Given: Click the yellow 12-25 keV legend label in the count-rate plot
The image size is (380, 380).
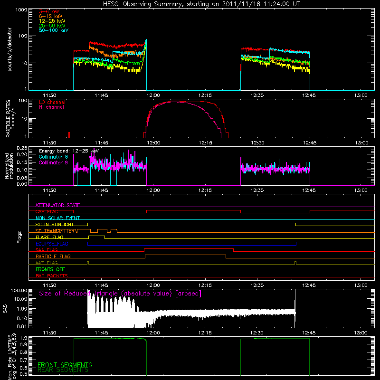Looking at the screenshot, I should (52, 21).
